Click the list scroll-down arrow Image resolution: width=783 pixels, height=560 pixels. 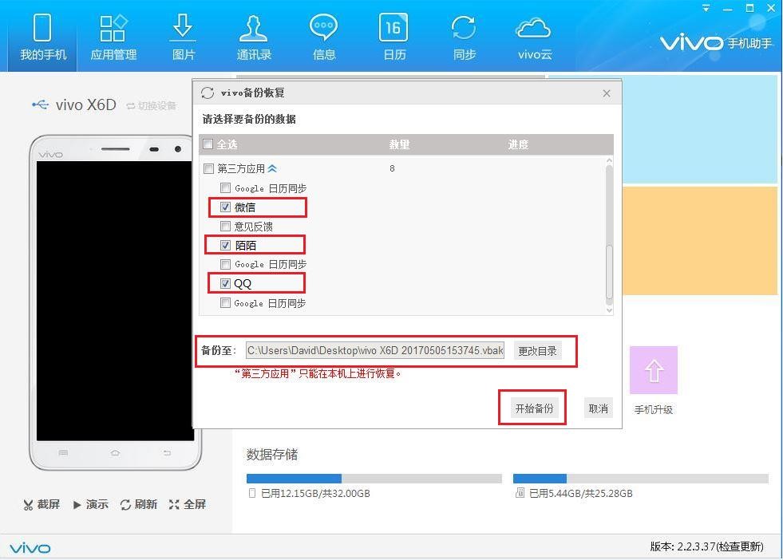[609, 310]
